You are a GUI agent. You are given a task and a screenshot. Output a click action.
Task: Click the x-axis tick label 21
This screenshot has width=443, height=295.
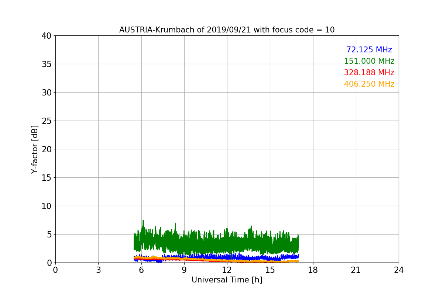point(356,270)
